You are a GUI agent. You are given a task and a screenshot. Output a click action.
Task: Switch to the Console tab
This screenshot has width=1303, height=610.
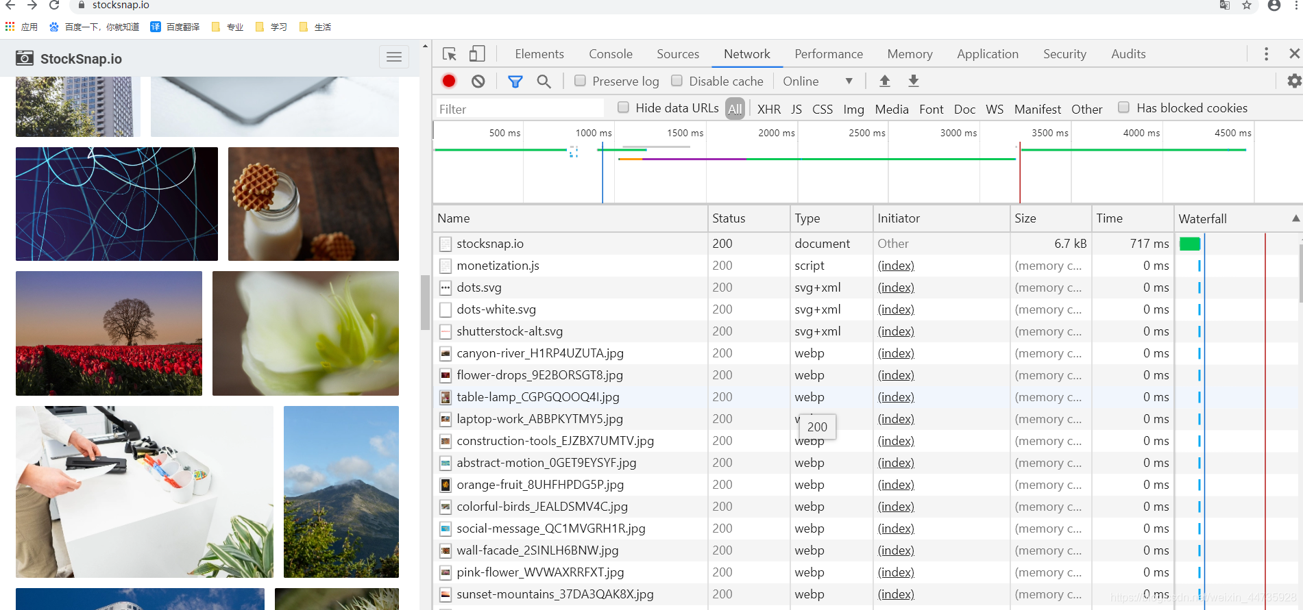tap(611, 54)
